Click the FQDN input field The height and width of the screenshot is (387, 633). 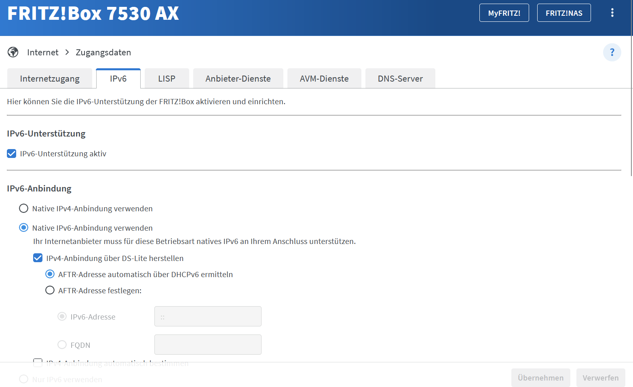pyautogui.click(x=208, y=345)
